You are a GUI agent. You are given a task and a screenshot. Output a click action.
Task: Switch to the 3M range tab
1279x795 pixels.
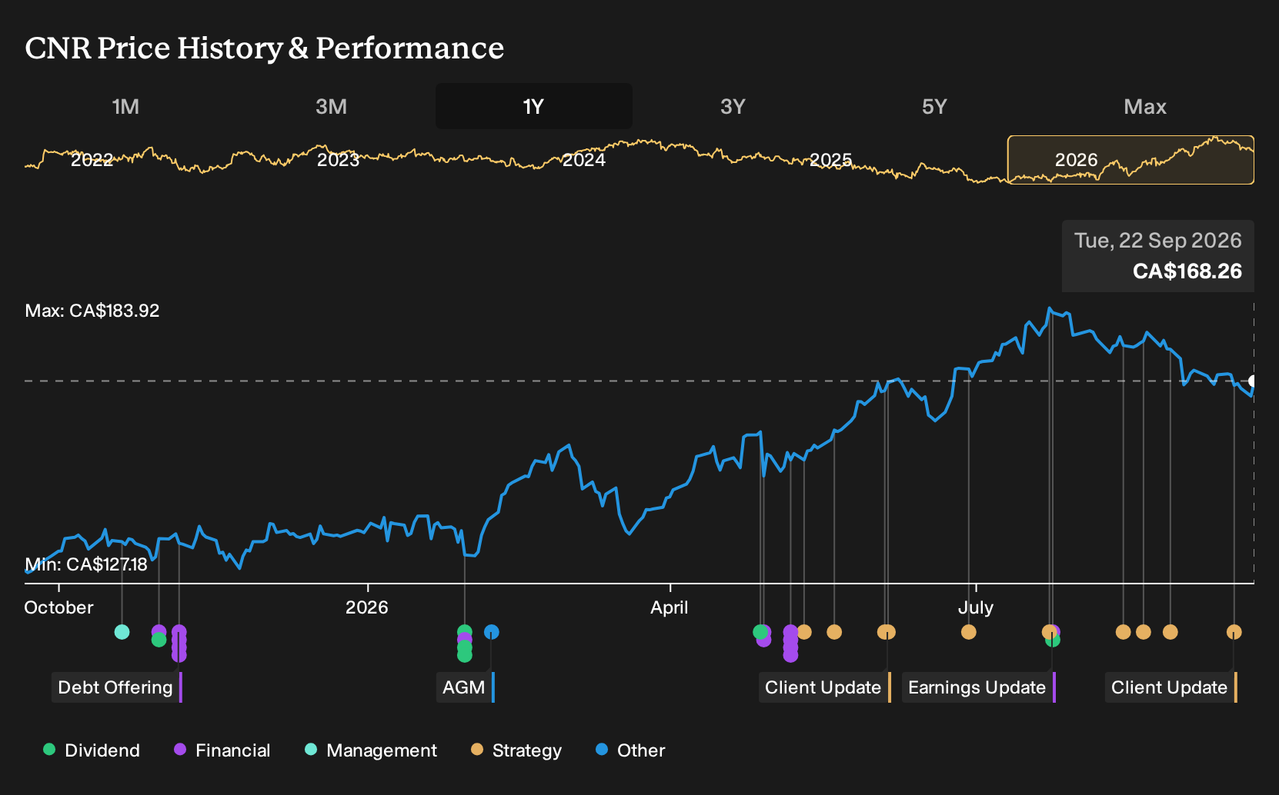[332, 106]
